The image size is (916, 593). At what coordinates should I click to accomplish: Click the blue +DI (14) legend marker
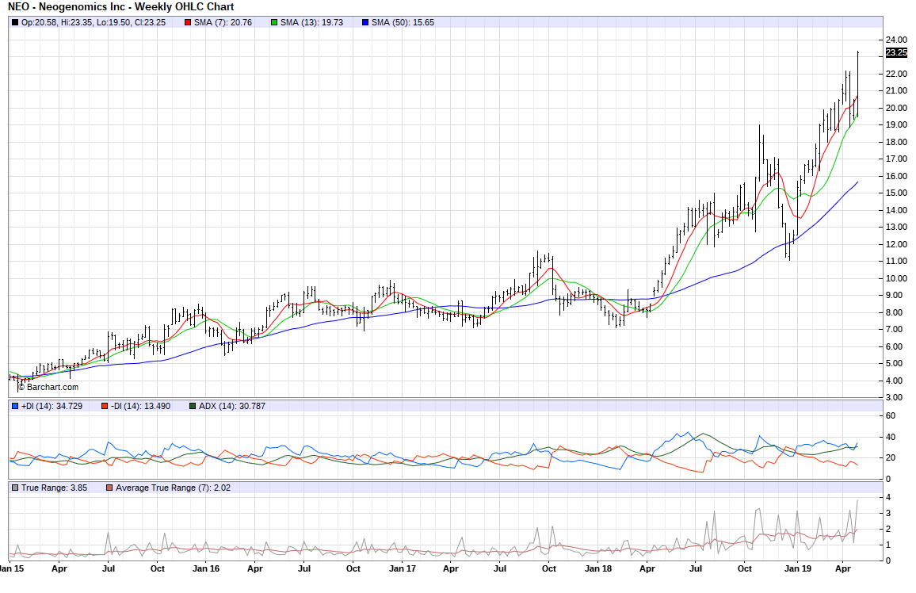pos(14,407)
